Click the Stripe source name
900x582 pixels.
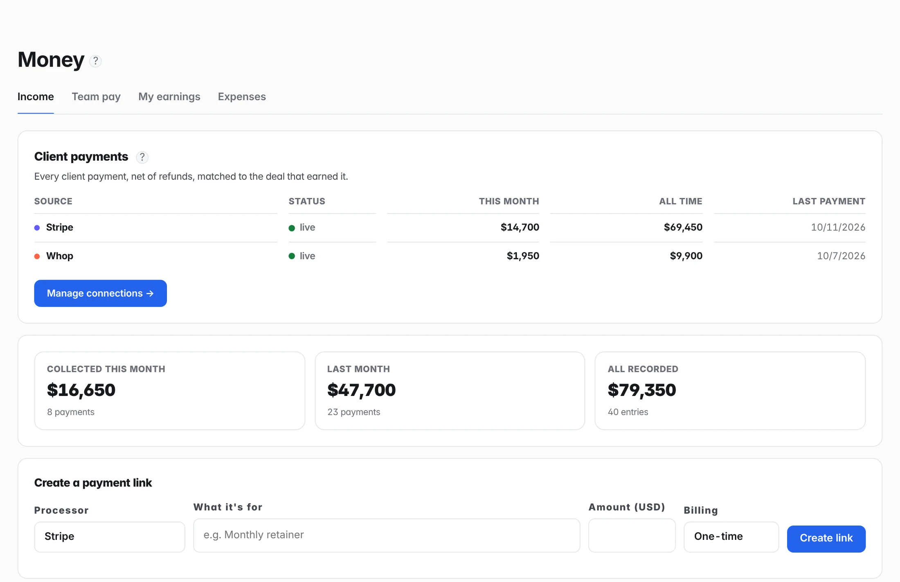click(x=60, y=227)
